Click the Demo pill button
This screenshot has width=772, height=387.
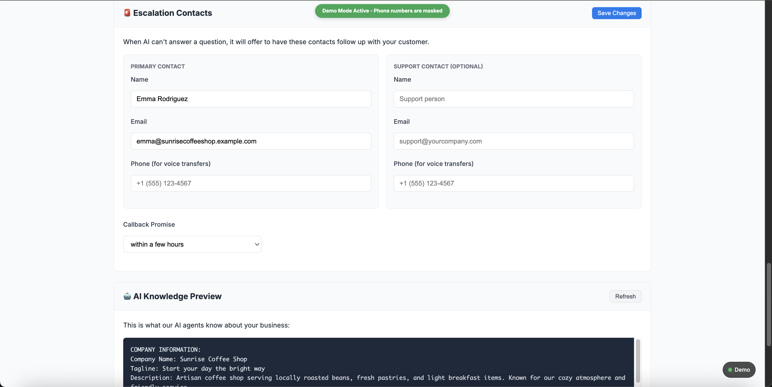pyautogui.click(x=739, y=370)
